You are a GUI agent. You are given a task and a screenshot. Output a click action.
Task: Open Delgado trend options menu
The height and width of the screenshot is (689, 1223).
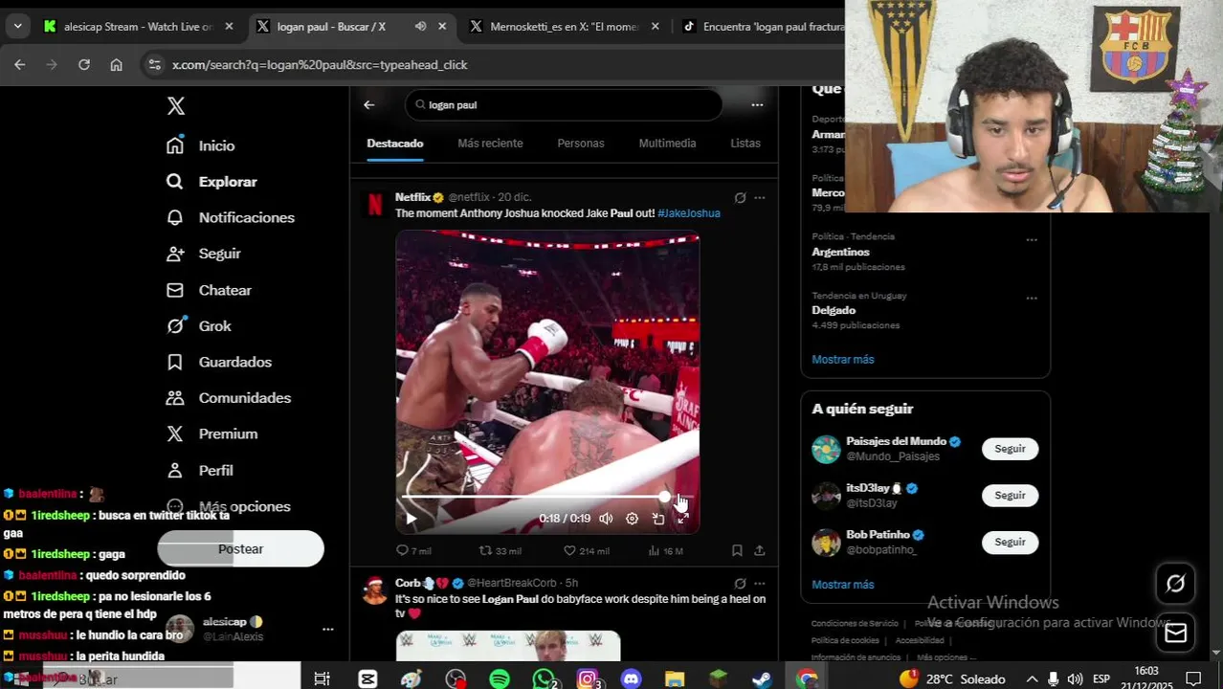1032,298
